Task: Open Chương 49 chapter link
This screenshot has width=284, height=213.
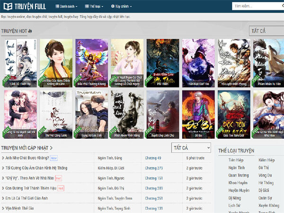Action: point(153,158)
